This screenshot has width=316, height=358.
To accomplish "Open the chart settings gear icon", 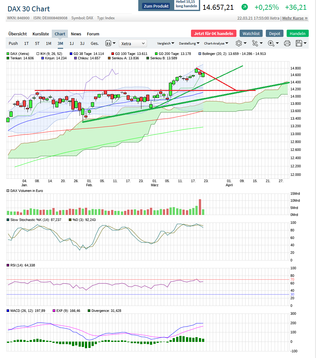I will tap(239, 43).
